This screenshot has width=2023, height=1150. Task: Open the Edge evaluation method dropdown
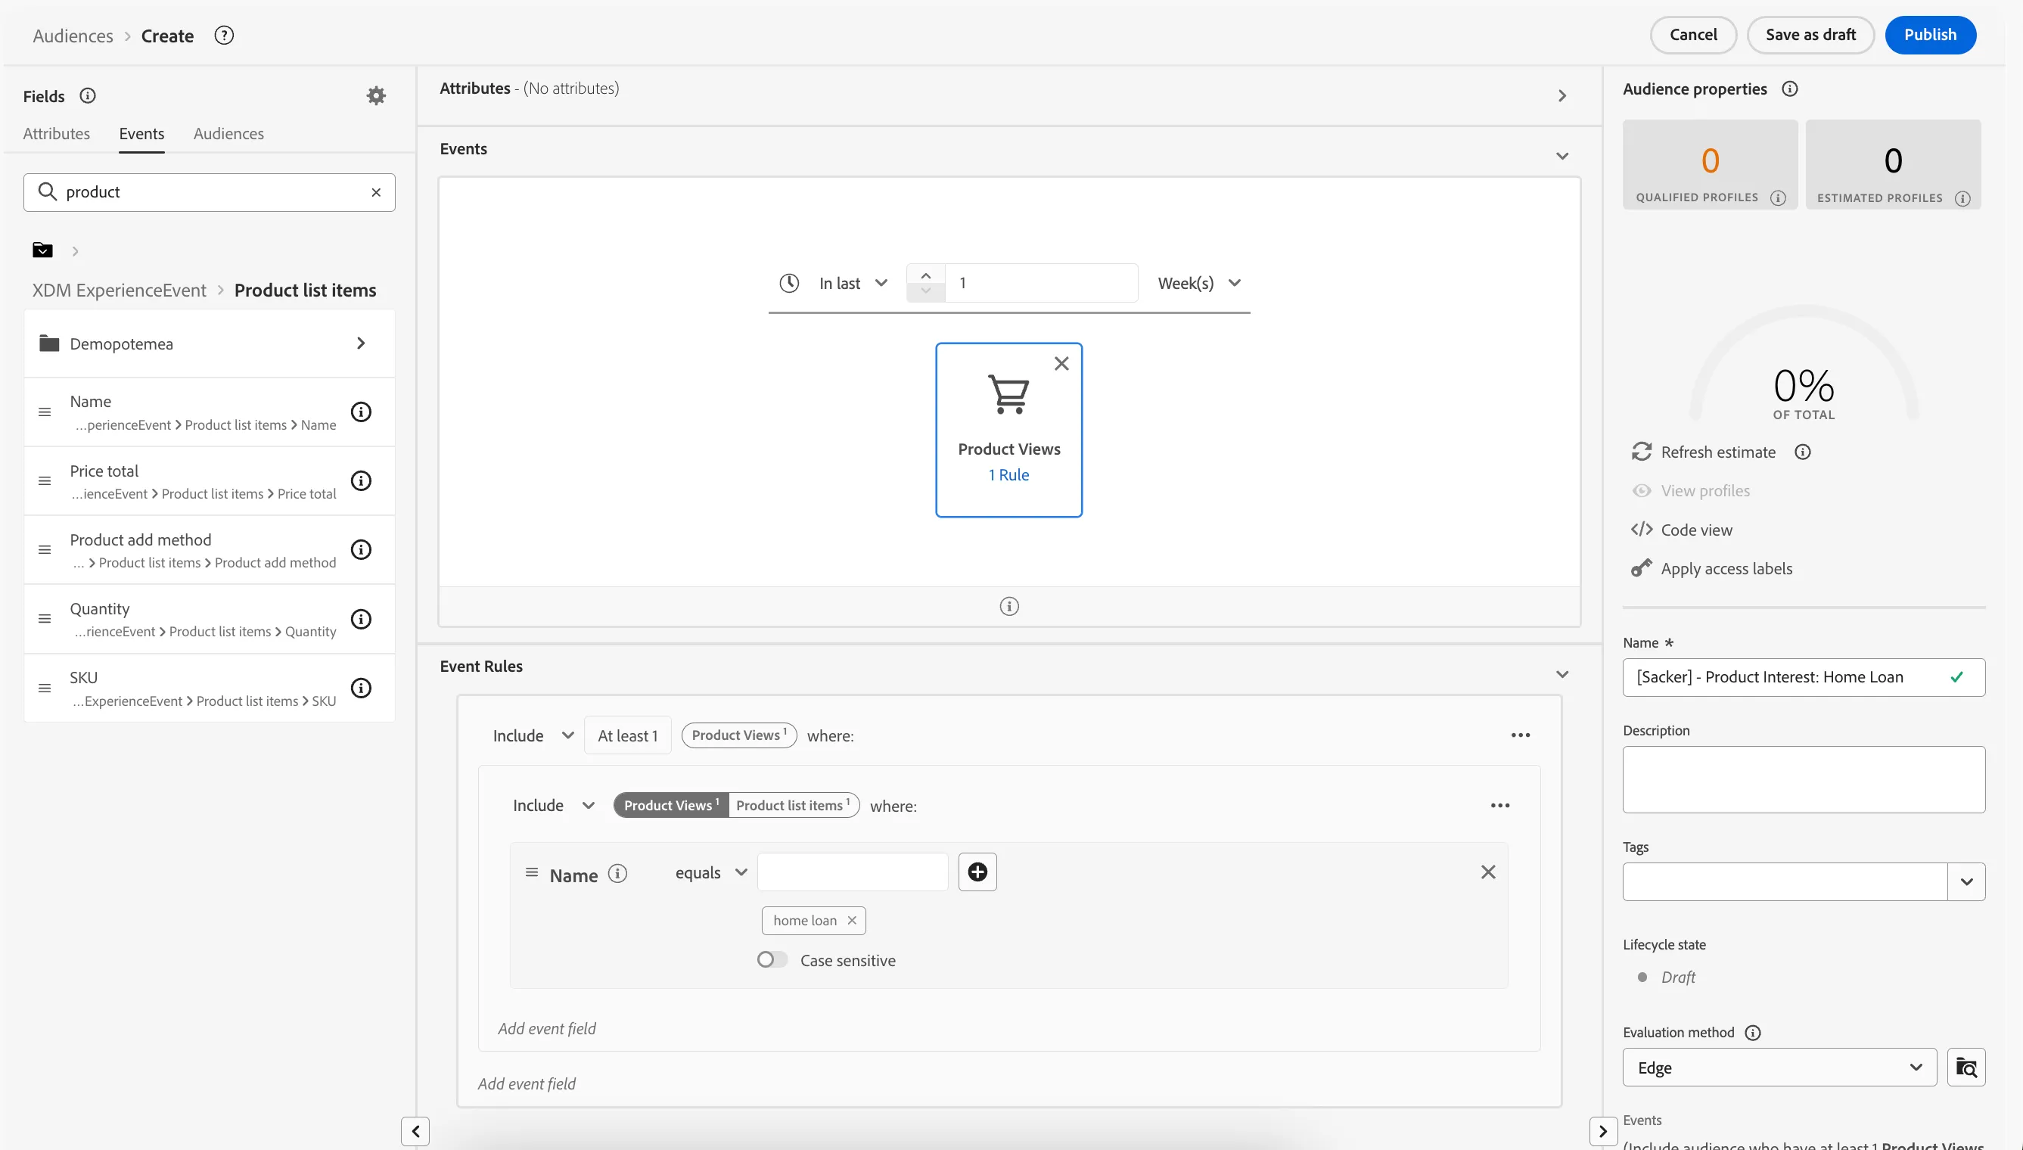click(x=1779, y=1068)
